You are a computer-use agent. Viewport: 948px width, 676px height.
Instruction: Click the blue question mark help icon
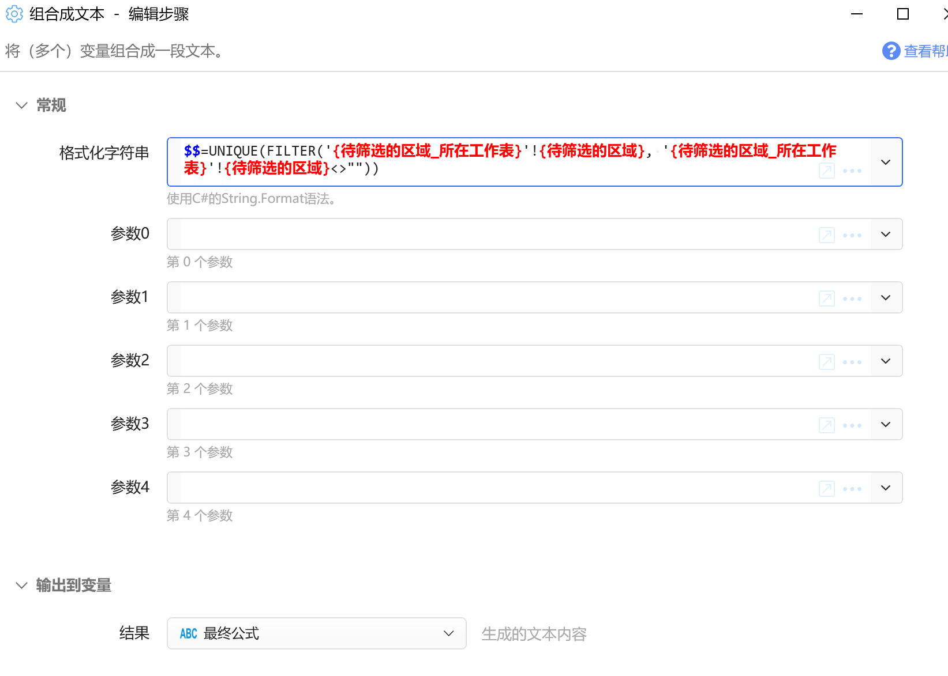tap(891, 51)
